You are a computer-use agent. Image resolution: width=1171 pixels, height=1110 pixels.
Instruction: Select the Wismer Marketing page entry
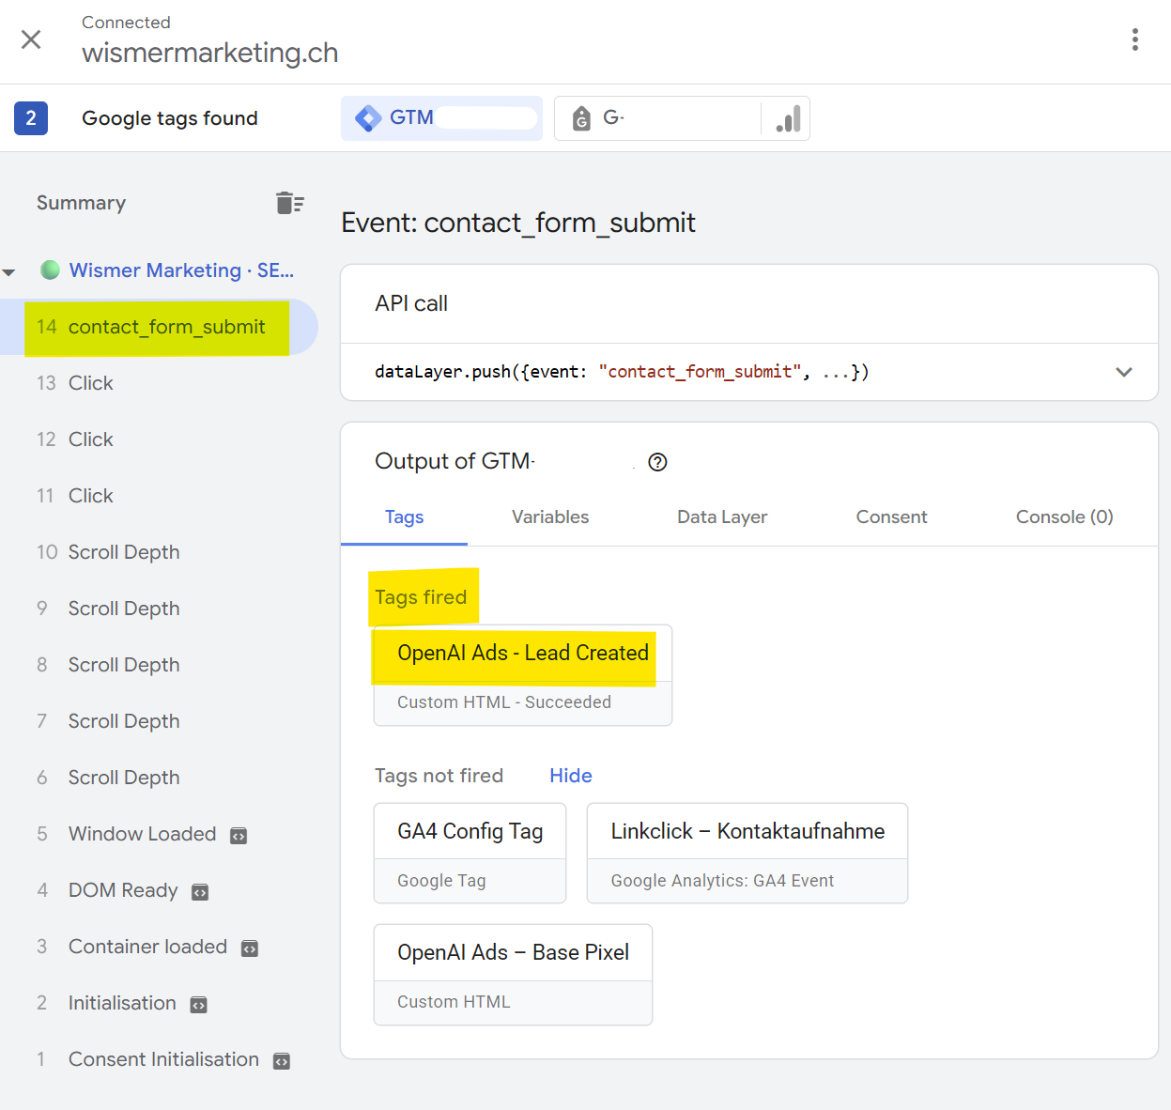coord(181,270)
